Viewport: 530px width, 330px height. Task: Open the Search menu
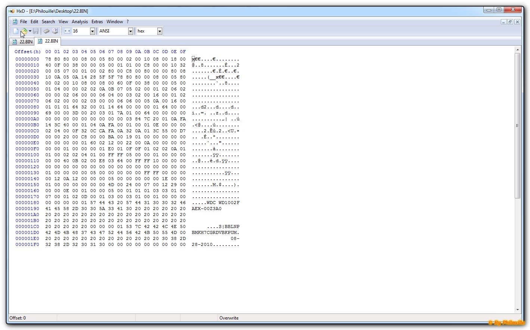[x=48, y=22]
